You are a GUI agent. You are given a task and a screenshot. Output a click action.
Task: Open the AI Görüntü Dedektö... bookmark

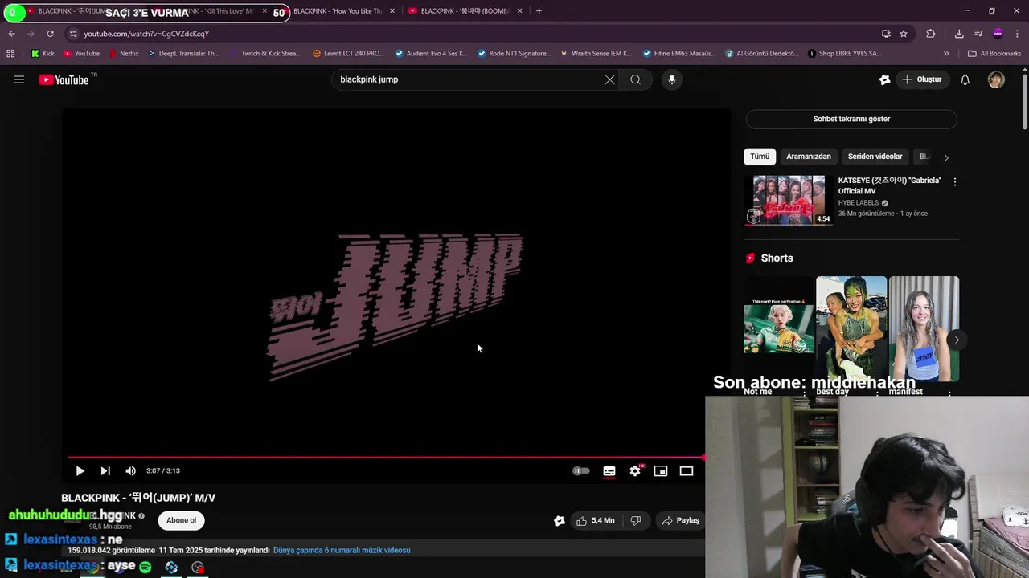coord(762,54)
